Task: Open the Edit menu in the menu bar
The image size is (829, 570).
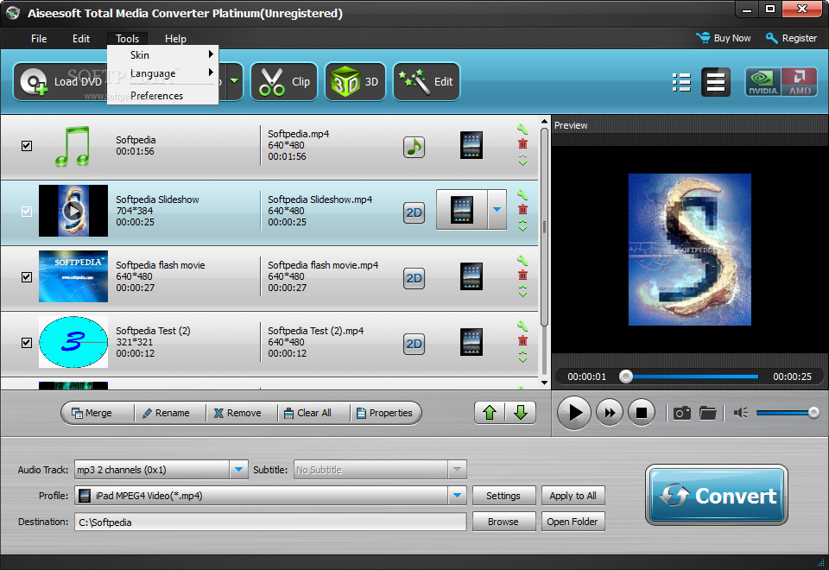Action: pos(81,39)
